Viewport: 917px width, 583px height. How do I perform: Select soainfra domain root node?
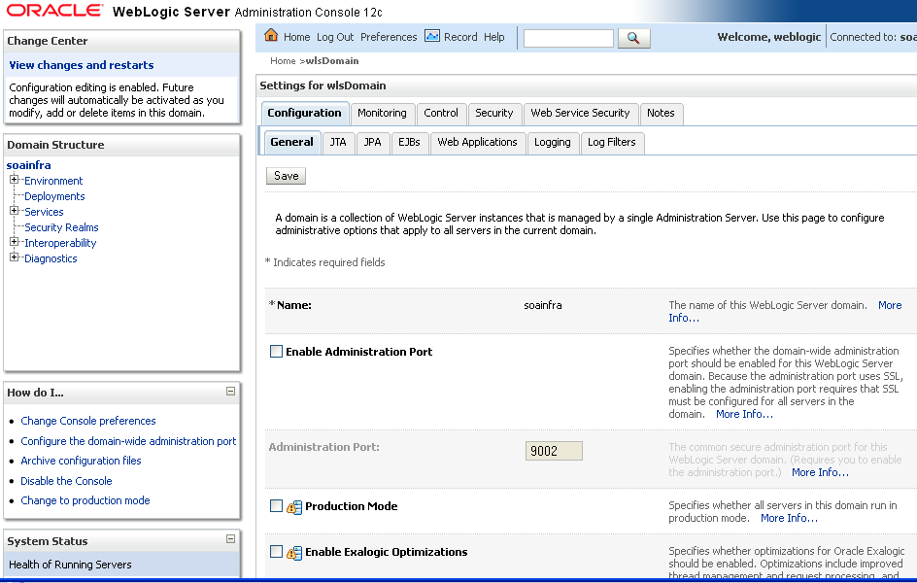[x=29, y=165]
